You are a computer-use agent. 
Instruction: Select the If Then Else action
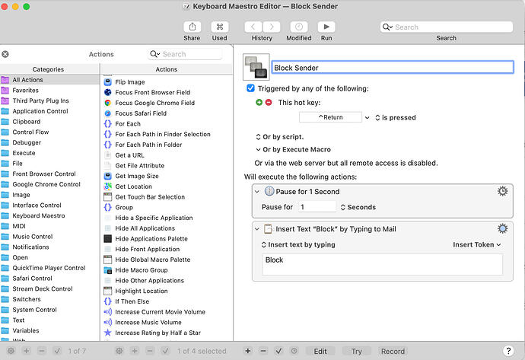(x=167, y=301)
